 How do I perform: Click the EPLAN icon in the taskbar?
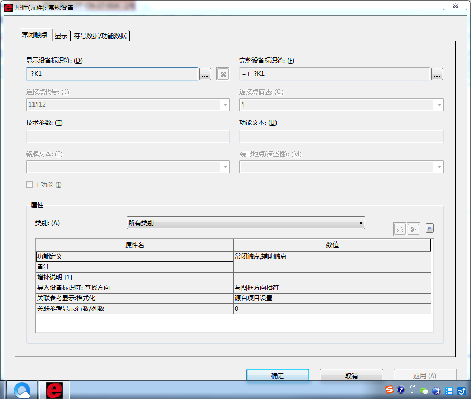tap(54, 390)
